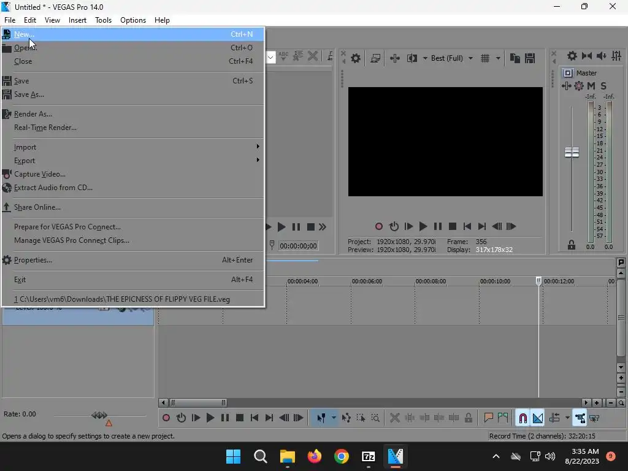Click Record button in video preview
Image resolution: width=628 pixels, height=471 pixels.
379,227
